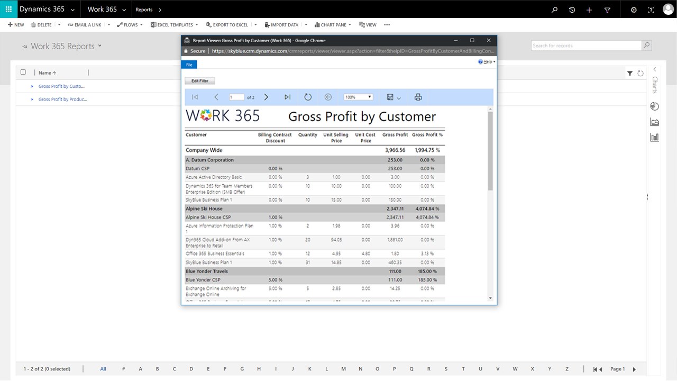Go to previous page in report viewer

coord(216,97)
